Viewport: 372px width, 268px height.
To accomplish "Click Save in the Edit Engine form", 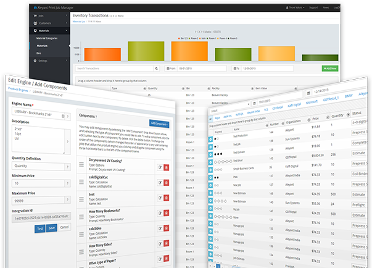I will (51, 228).
